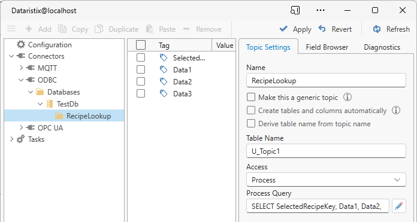This screenshot has height=222, width=417.
Task: Enable Derive table name from topic name
Action: [x=251, y=123]
